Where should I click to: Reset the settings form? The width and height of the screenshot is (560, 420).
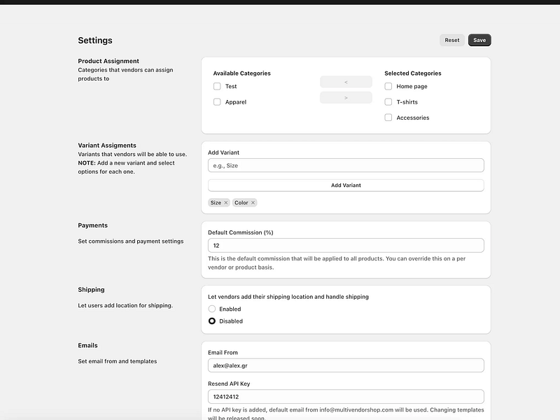(451, 40)
